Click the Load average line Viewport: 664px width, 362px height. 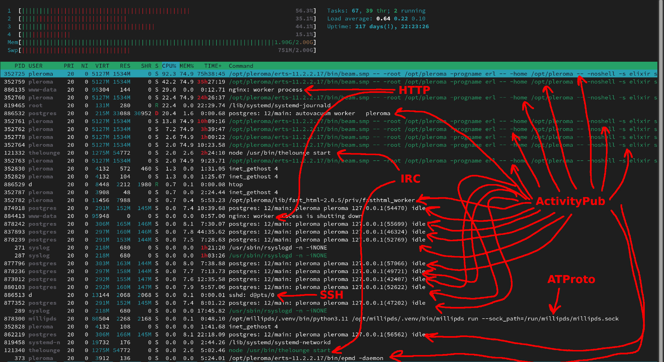pos(376,19)
